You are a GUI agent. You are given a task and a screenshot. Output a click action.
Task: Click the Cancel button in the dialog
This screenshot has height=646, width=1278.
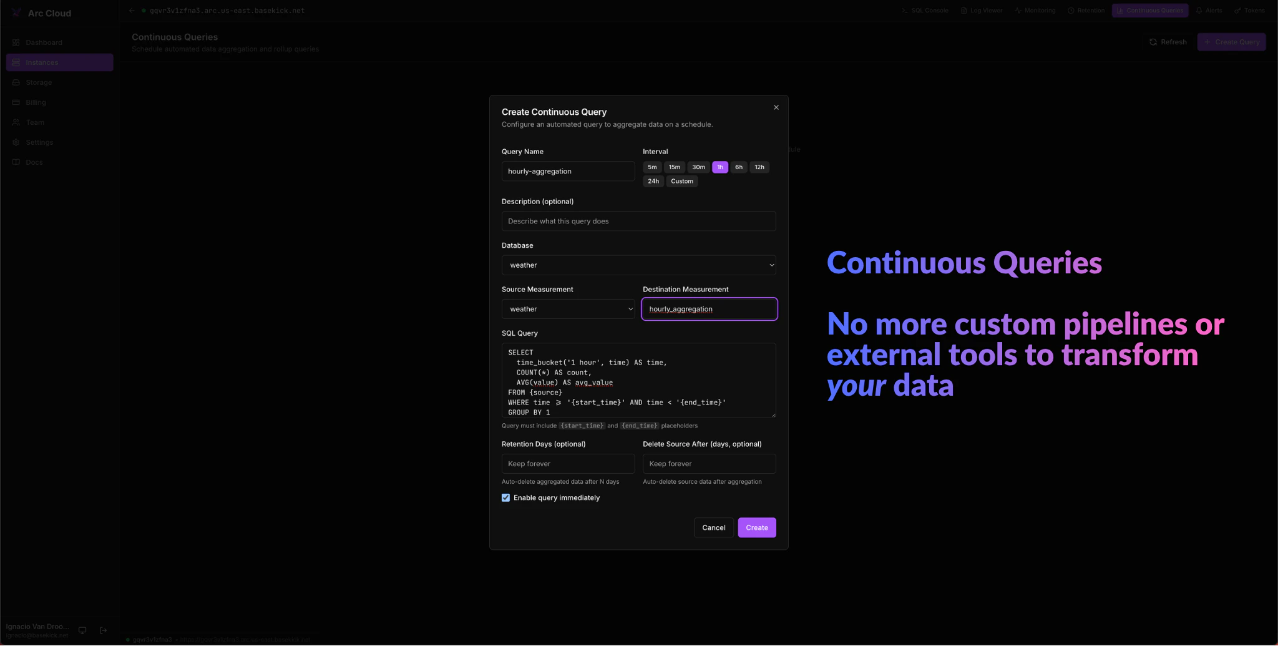(x=714, y=528)
